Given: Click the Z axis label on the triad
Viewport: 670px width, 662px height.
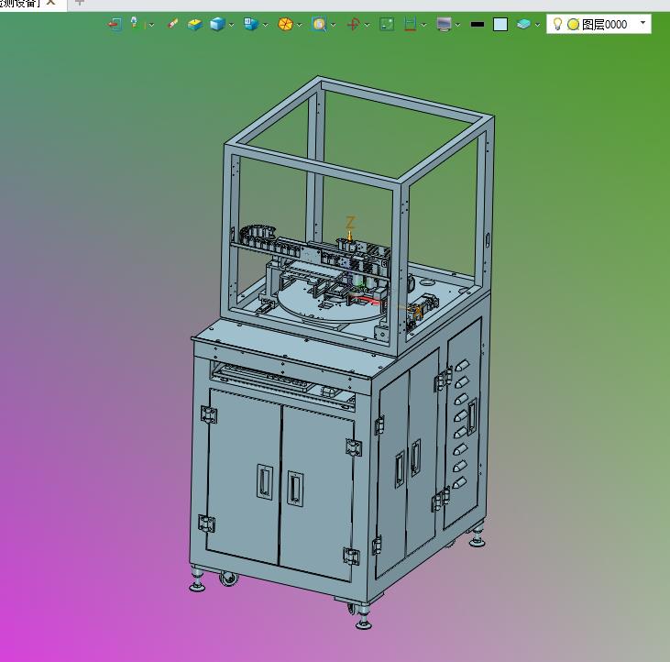Looking at the screenshot, I should 350,222.
